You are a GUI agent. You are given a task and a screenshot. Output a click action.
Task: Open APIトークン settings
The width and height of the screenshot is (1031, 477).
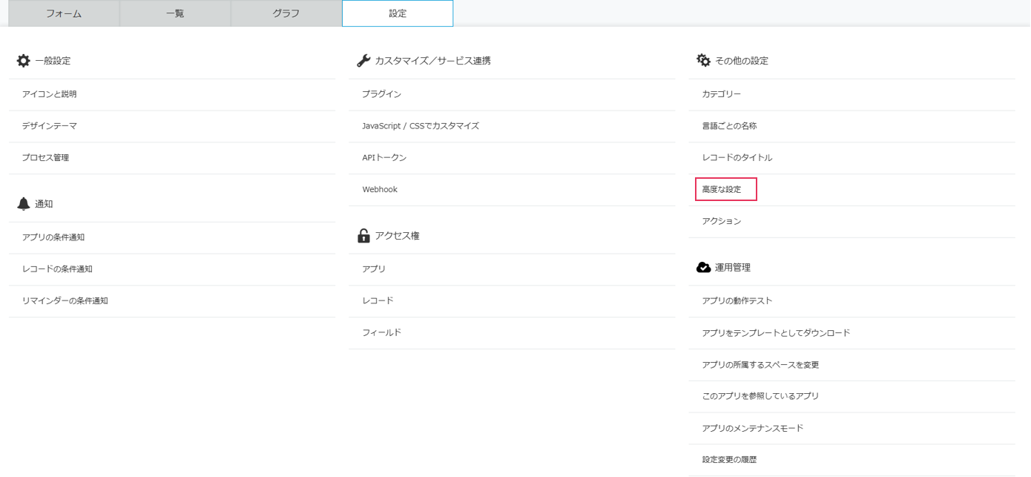click(x=384, y=158)
